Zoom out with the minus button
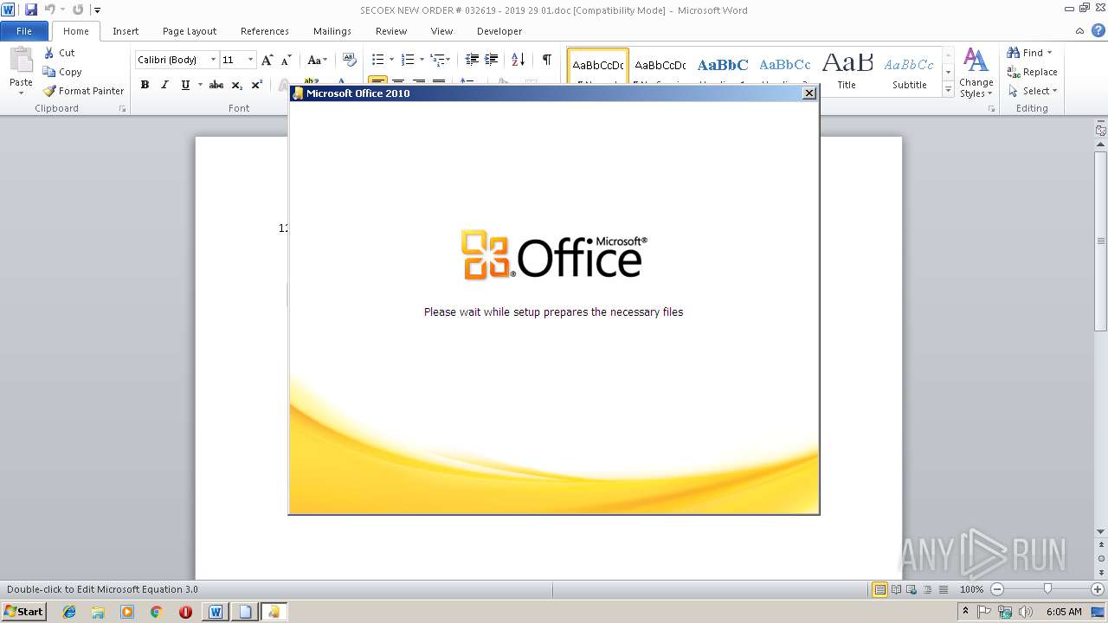 tap(996, 589)
